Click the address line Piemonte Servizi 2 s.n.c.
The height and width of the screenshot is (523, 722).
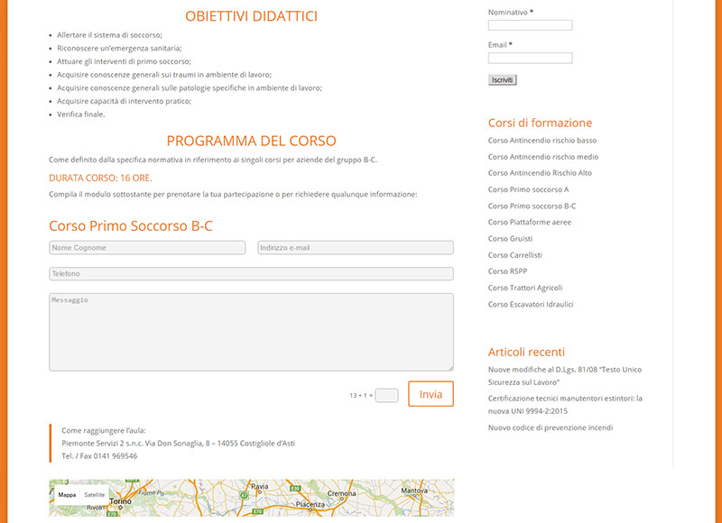(178, 444)
